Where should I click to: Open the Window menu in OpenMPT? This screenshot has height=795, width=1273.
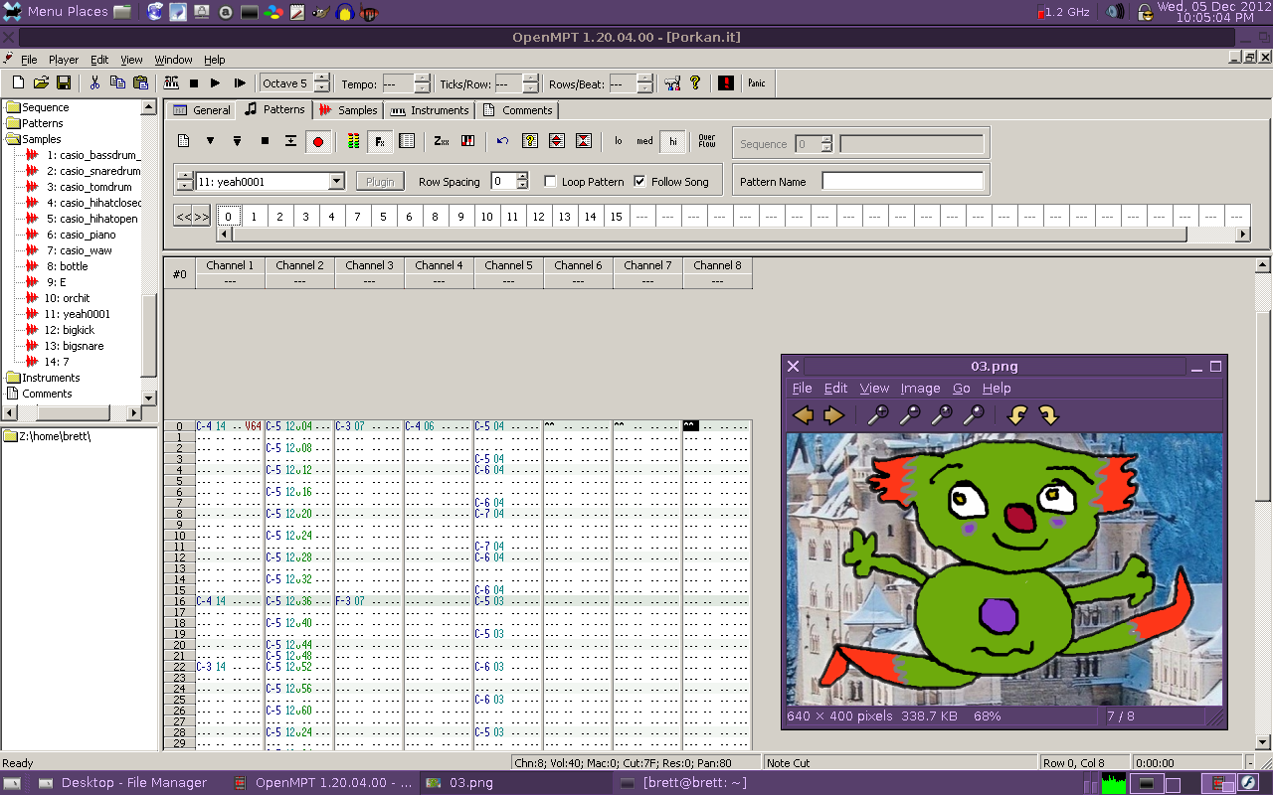coord(173,60)
